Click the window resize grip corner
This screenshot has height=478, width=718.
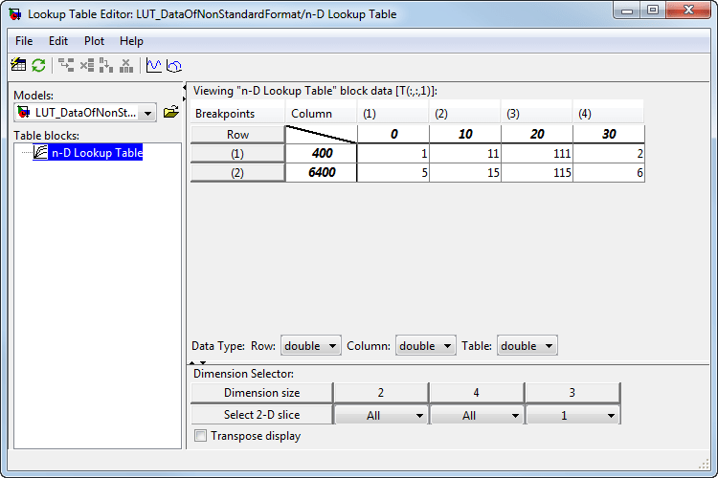pos(704,465)
